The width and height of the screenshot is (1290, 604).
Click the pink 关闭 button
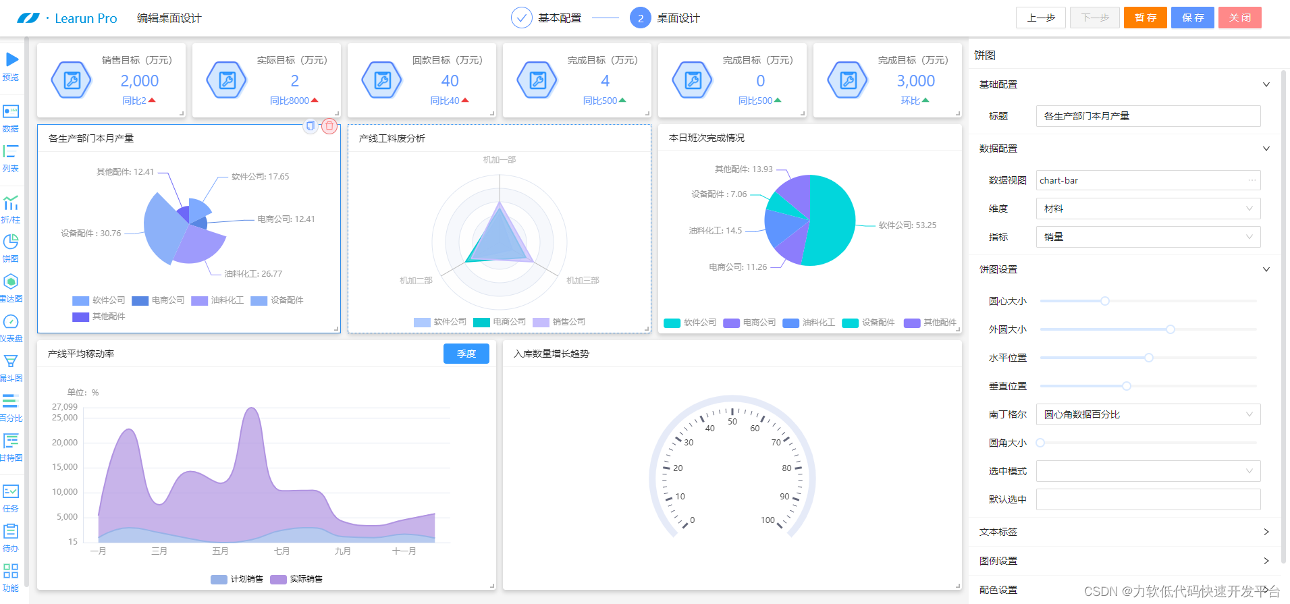1240,18
